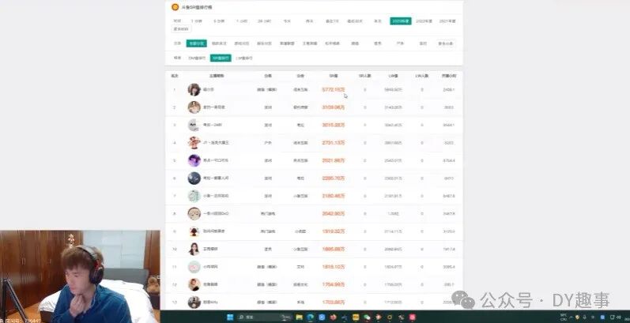Click the SR value 5772.15万
The image size is (630, 323).
(x=333, y=89)
